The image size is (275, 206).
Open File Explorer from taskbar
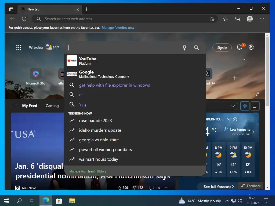click(x=72, y=201)
